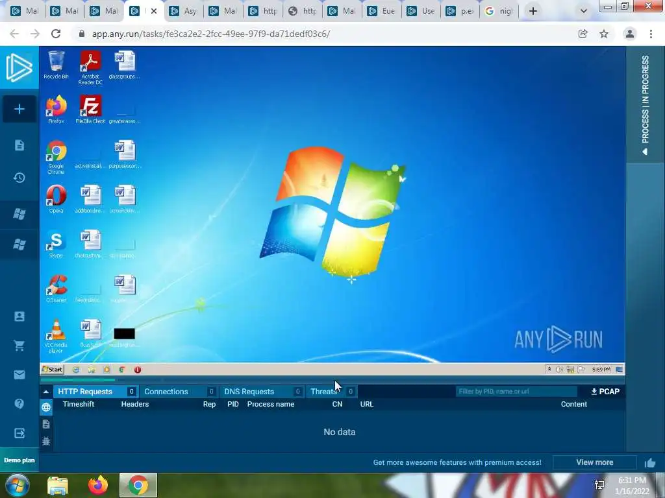The width and height of the screenshot is (665, 498).
Task: Click Demo plan label
Action: pyautogui.click(x=19, y=460)
